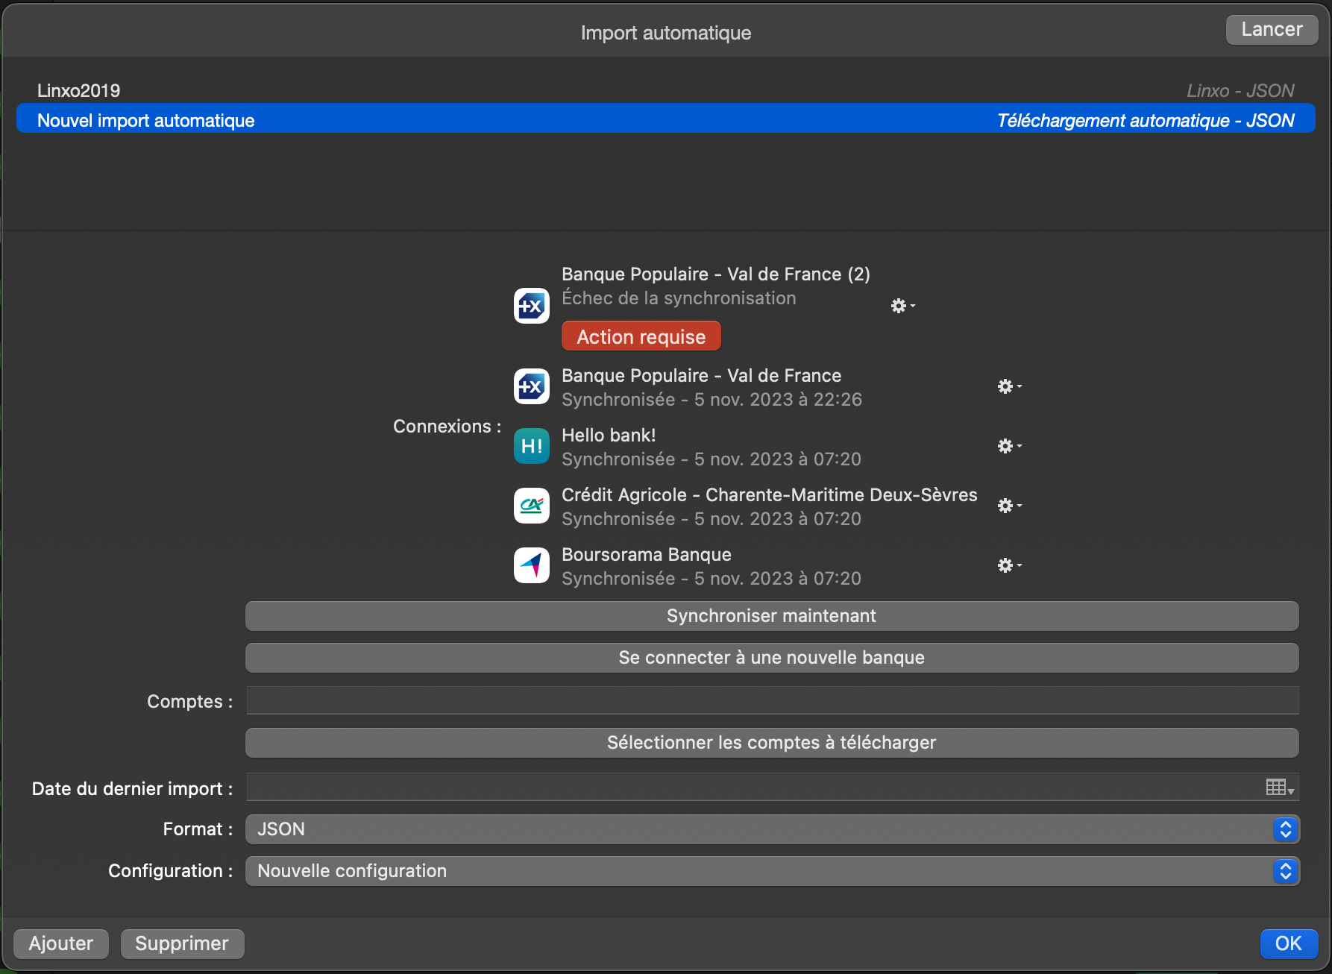Screen dimensions: 1332x974
Task: Click the Comptes input field
Action: click(x=773, y=701)
